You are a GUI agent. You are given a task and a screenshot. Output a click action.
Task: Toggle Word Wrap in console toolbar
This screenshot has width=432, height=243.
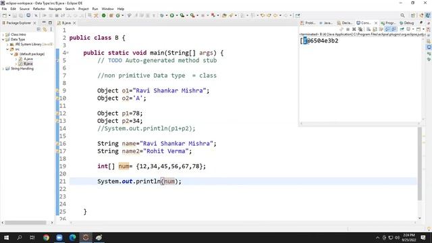coord(381,29)
